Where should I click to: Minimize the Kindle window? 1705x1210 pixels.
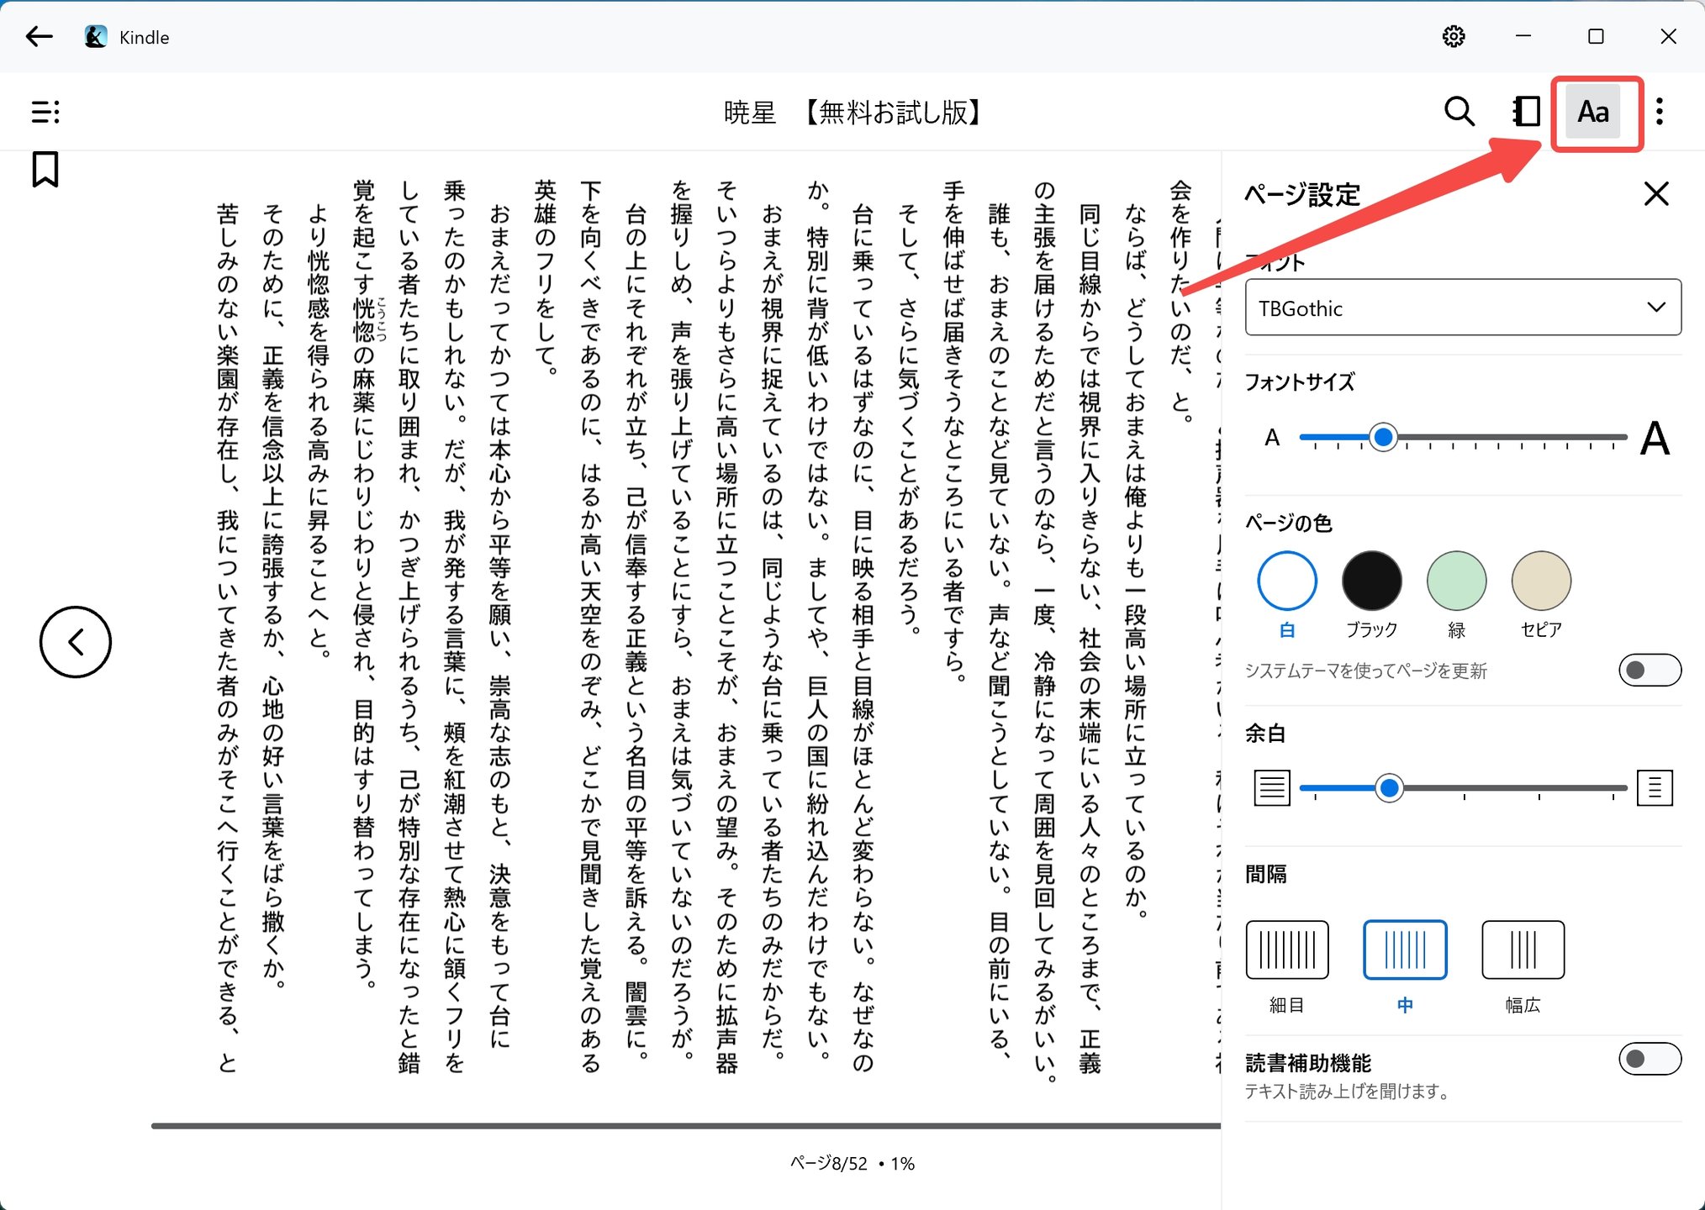pos(1523,36)
